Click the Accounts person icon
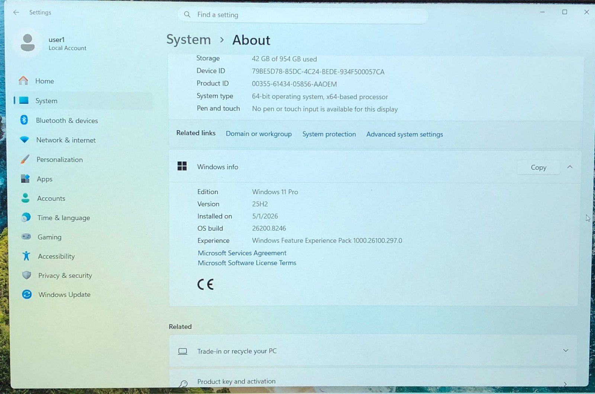The width and height of the screenshot is (595, 394). (x=25, y=198)
